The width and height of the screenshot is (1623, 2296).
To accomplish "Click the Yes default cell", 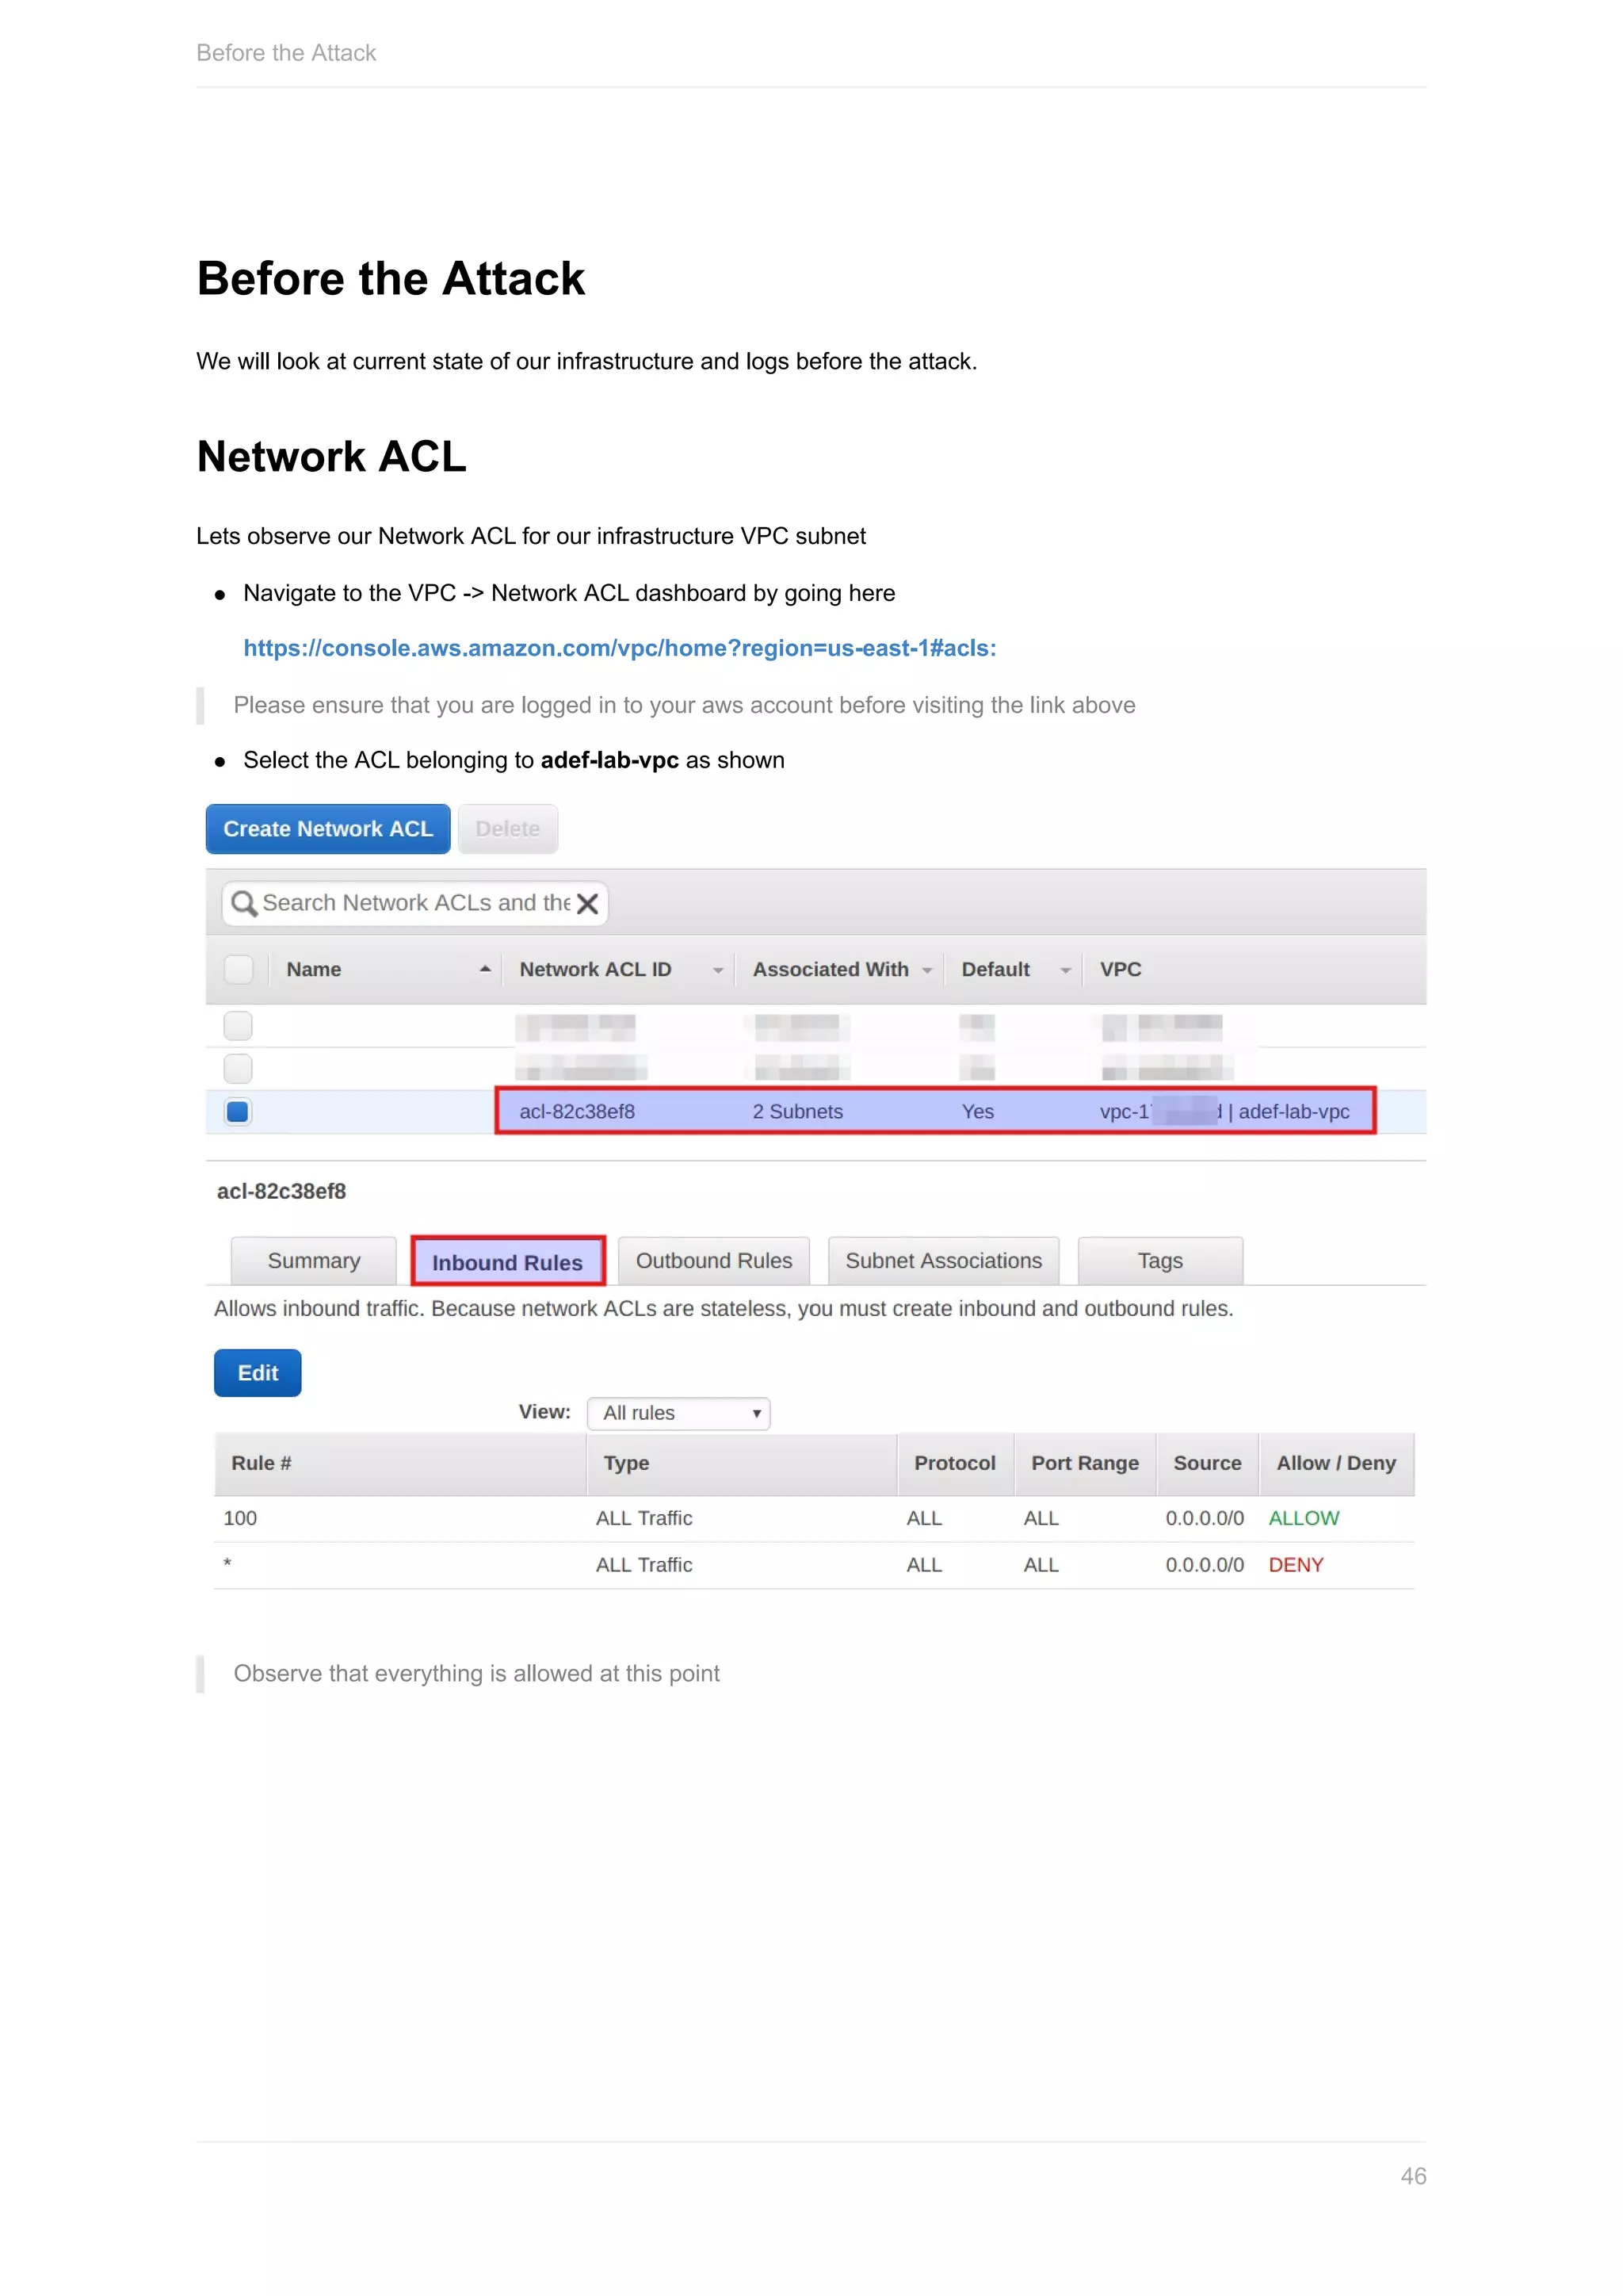I will pos(977,1112).
